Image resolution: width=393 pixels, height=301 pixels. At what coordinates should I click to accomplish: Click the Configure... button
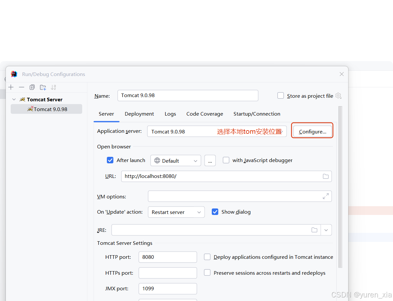312,132
